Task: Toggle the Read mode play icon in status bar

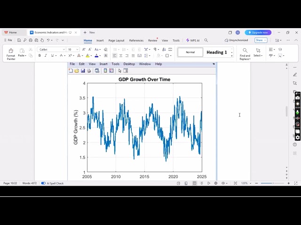Action: point(209,183)
